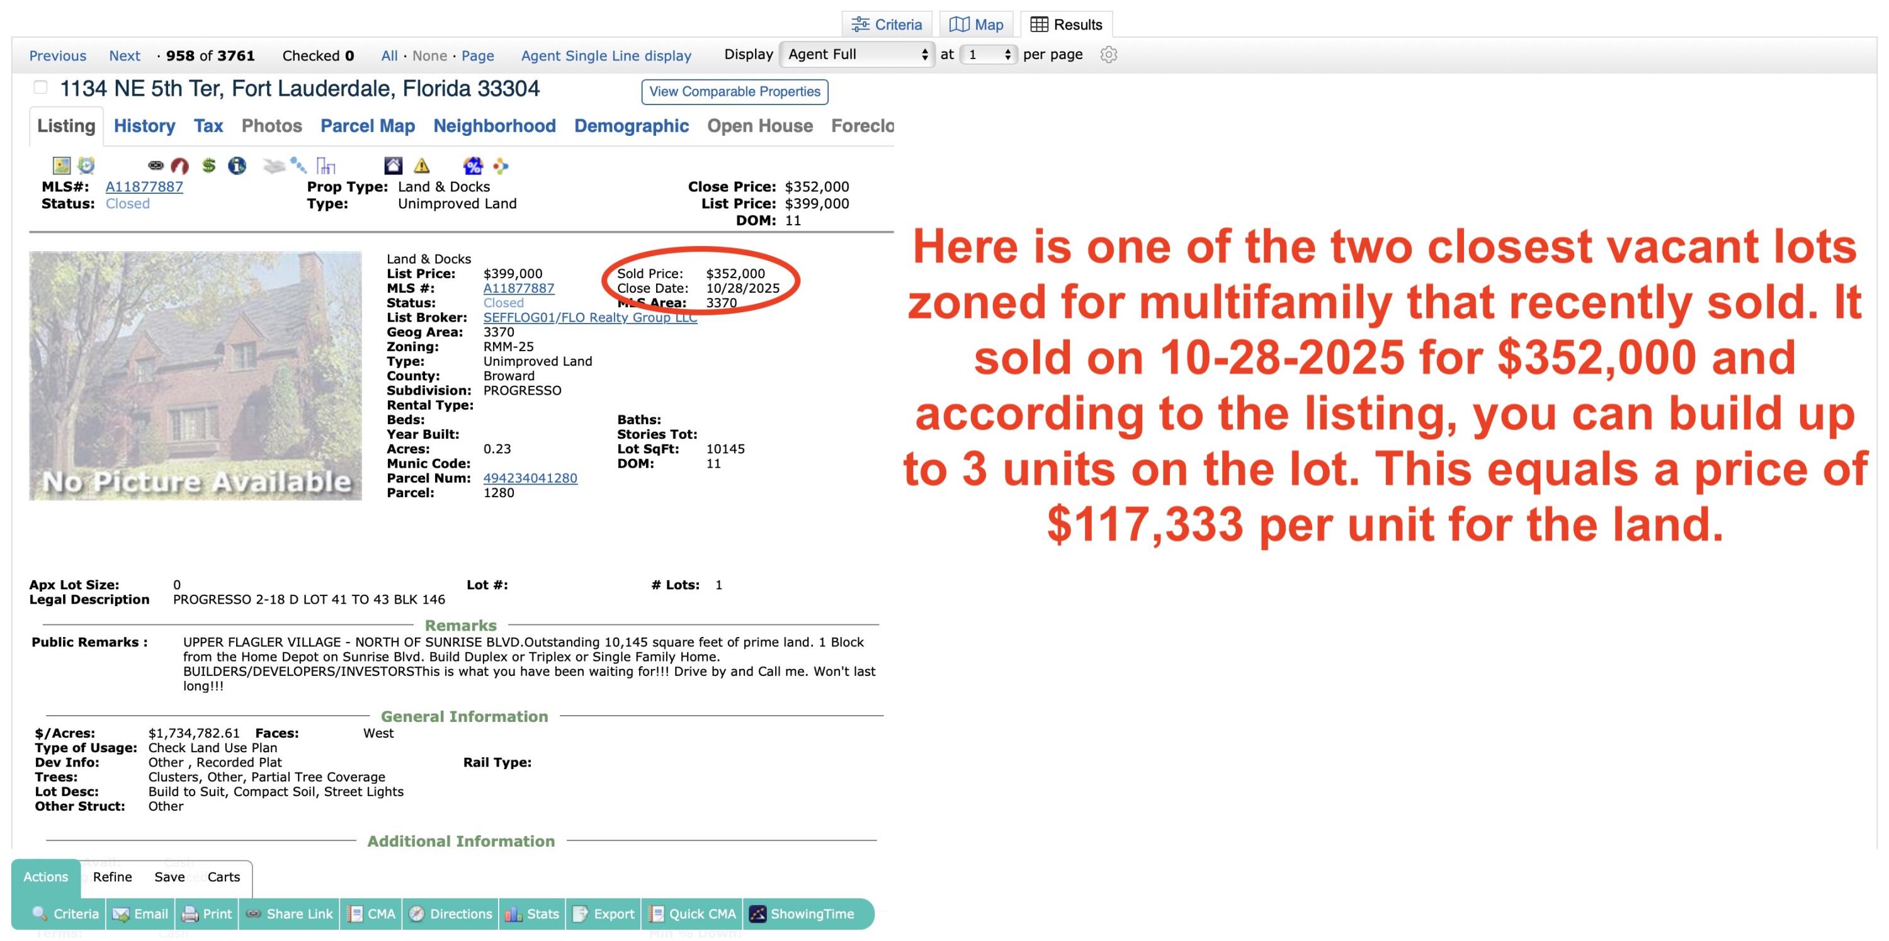Go to the Next listing result

(x=125, y=55)
